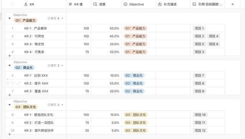245x139 pixels.
Task: Click the text icon beside 补充描述 header
Action: click(x=160, y=4)
